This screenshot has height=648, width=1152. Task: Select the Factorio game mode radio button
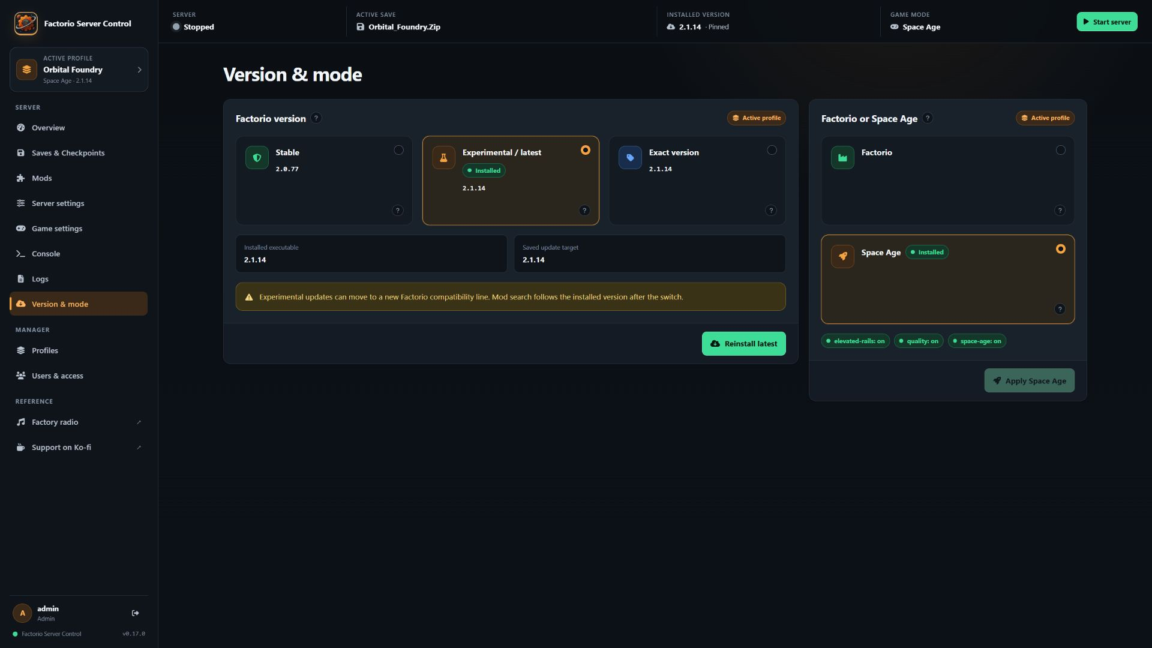point(1061,151)
